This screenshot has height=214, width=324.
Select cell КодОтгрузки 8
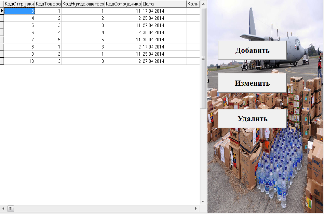point(19,47)
